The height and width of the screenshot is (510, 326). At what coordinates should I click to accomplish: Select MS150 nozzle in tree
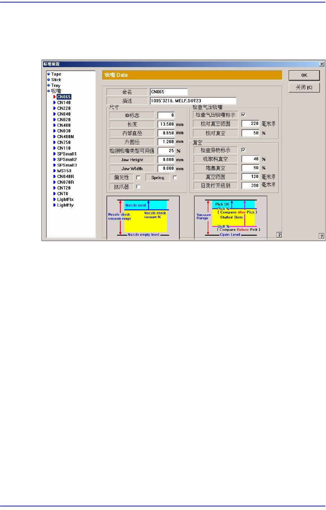click(64, 171)
